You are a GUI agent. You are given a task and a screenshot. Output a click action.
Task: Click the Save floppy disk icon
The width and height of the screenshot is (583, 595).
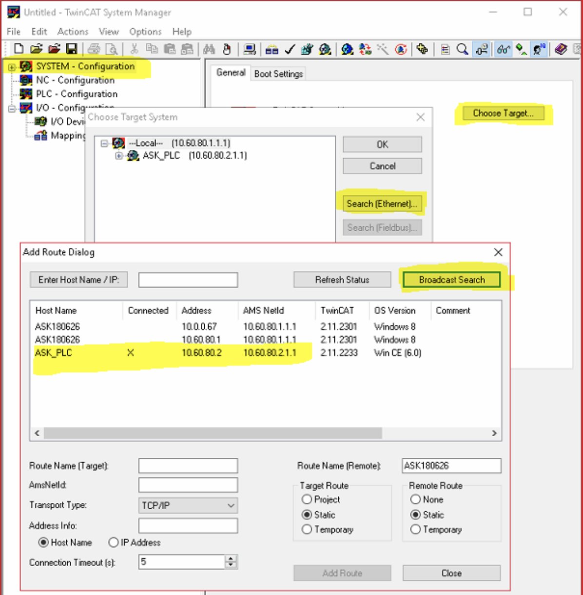72,49
